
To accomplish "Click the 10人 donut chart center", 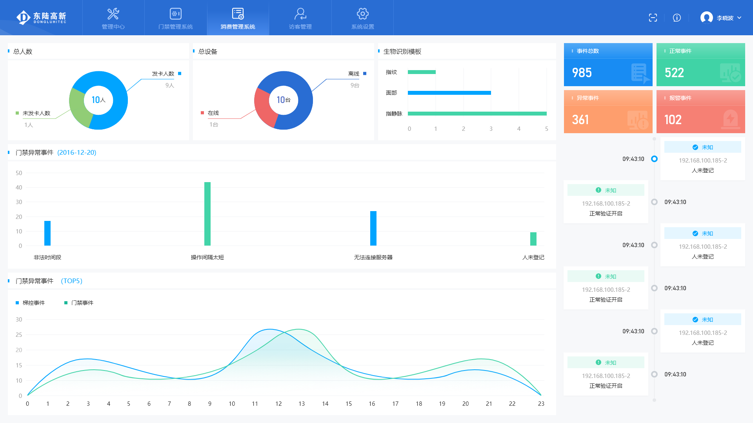I will (x=98, y=100).
